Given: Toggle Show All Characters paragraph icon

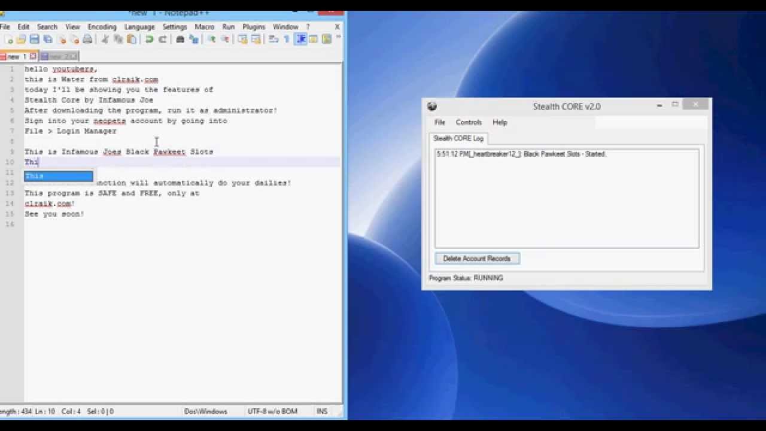Looking at the screenshot, I should (287, 40).
